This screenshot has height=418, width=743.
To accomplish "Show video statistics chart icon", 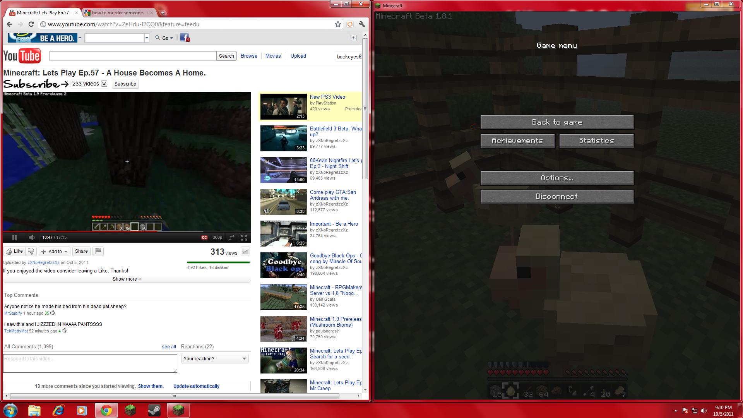I will (x=245, y=252).
